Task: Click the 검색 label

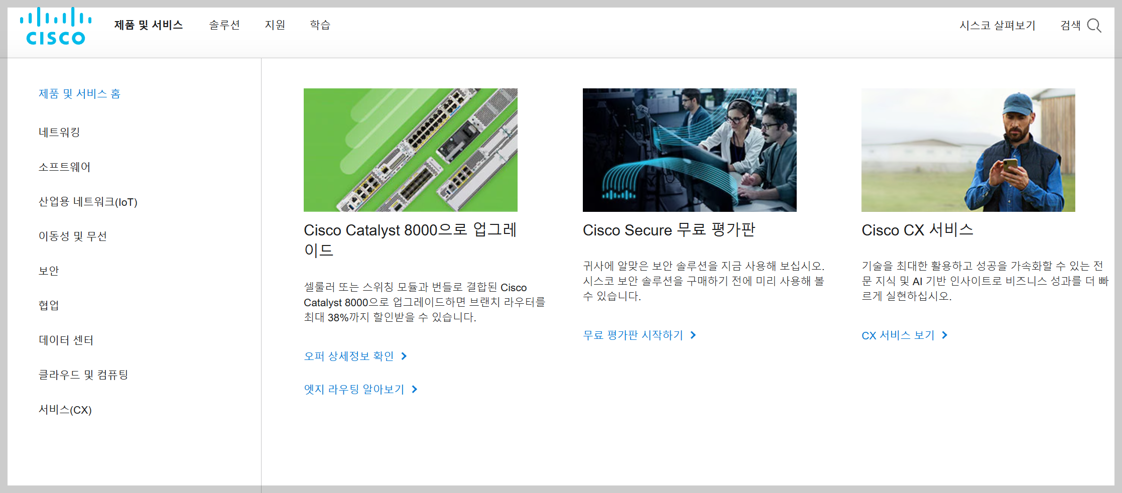Action: tap(1070, 26)
